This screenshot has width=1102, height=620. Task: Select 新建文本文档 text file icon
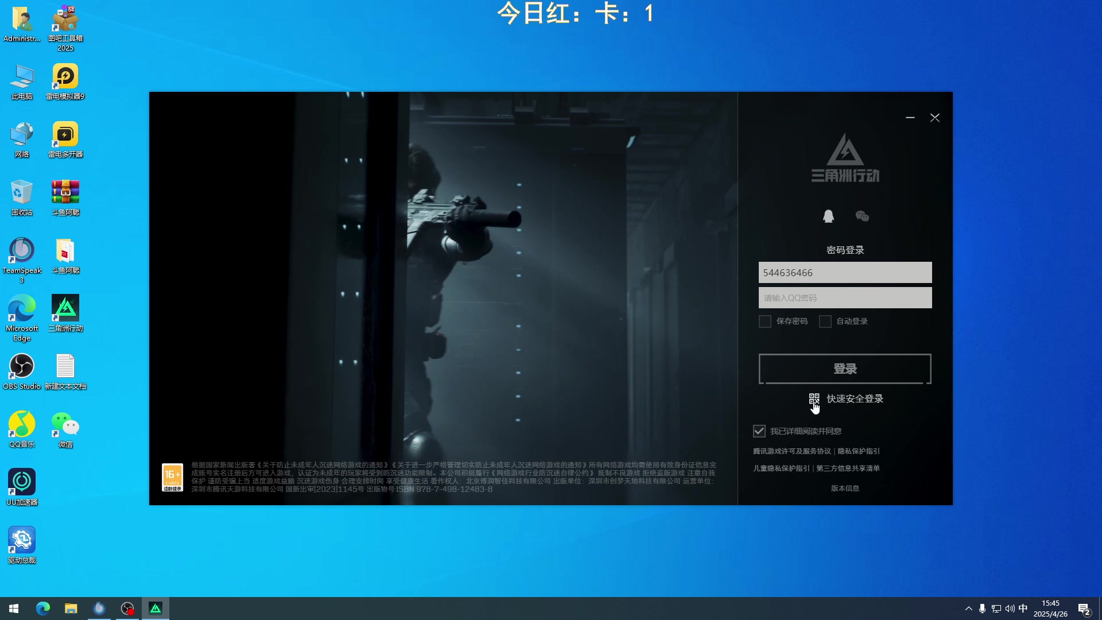65,372
